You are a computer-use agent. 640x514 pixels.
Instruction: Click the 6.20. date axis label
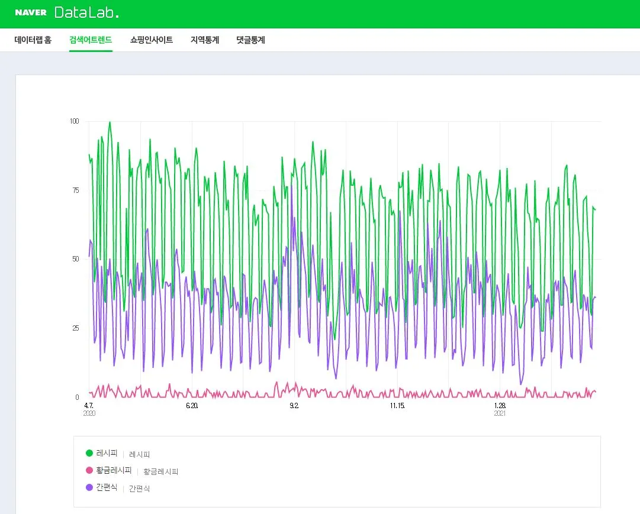click(x=192, y=406)
